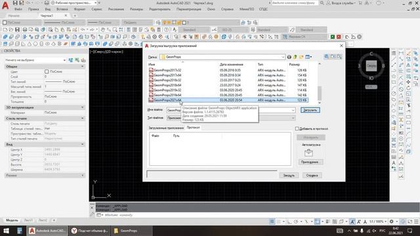
Task: Open the Файл menu
Action: click(18, 9)
